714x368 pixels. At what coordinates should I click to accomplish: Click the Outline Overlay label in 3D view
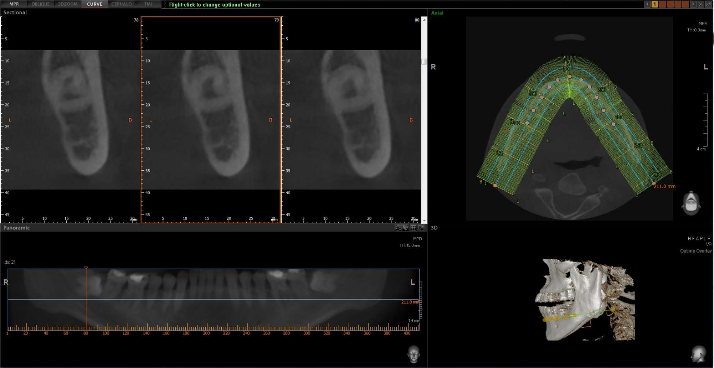click(696, 251)
